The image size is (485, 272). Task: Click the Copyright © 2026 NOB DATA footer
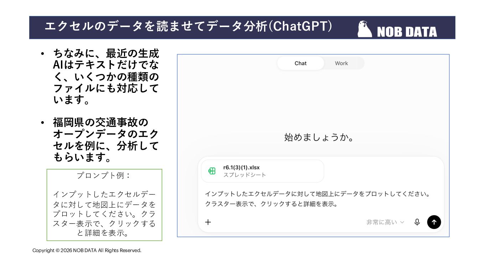point(87,250)
